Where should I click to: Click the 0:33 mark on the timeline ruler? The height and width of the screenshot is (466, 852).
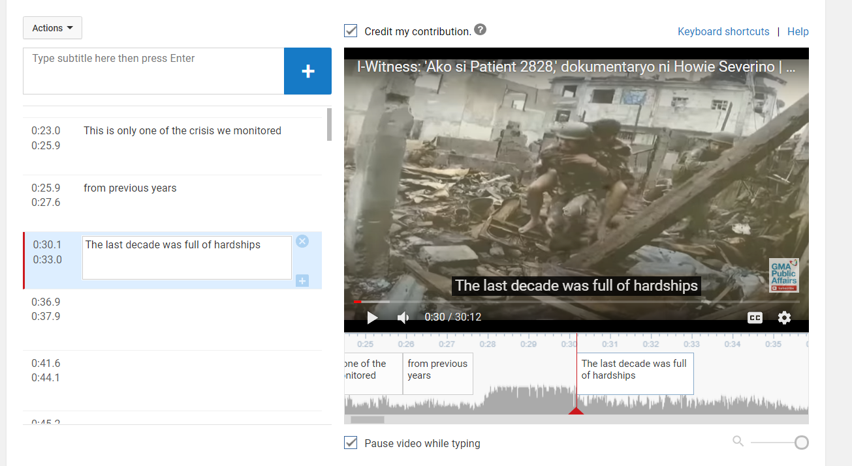click(x=691, y=343)
